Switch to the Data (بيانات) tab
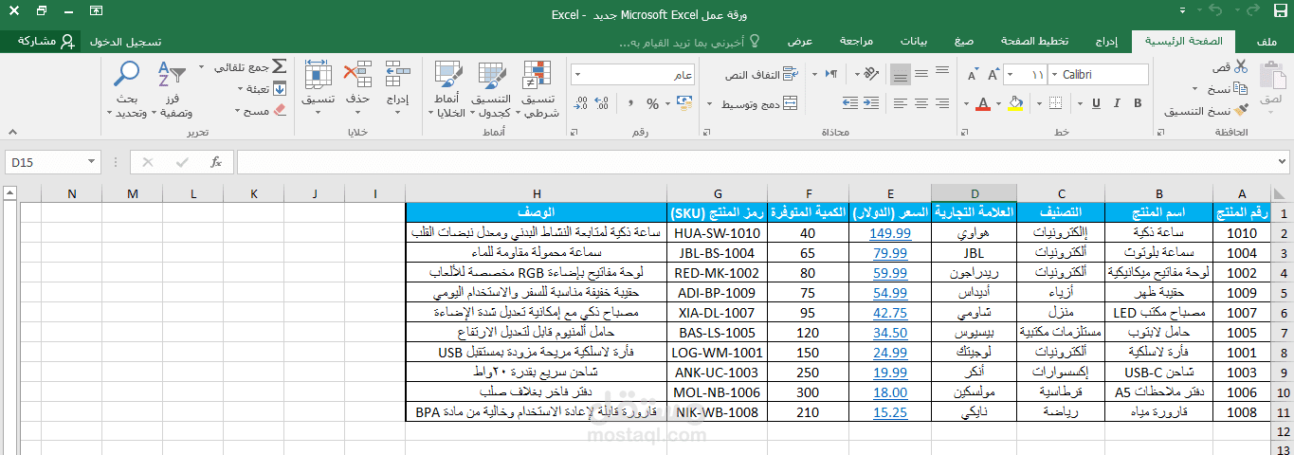Image resolution: width=1294 pixels, height=455 pixels. tap(914, 42)
